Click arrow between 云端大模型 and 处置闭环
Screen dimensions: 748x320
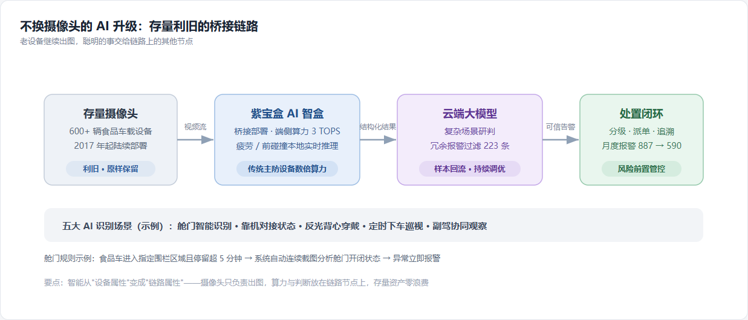coord(561,140)
